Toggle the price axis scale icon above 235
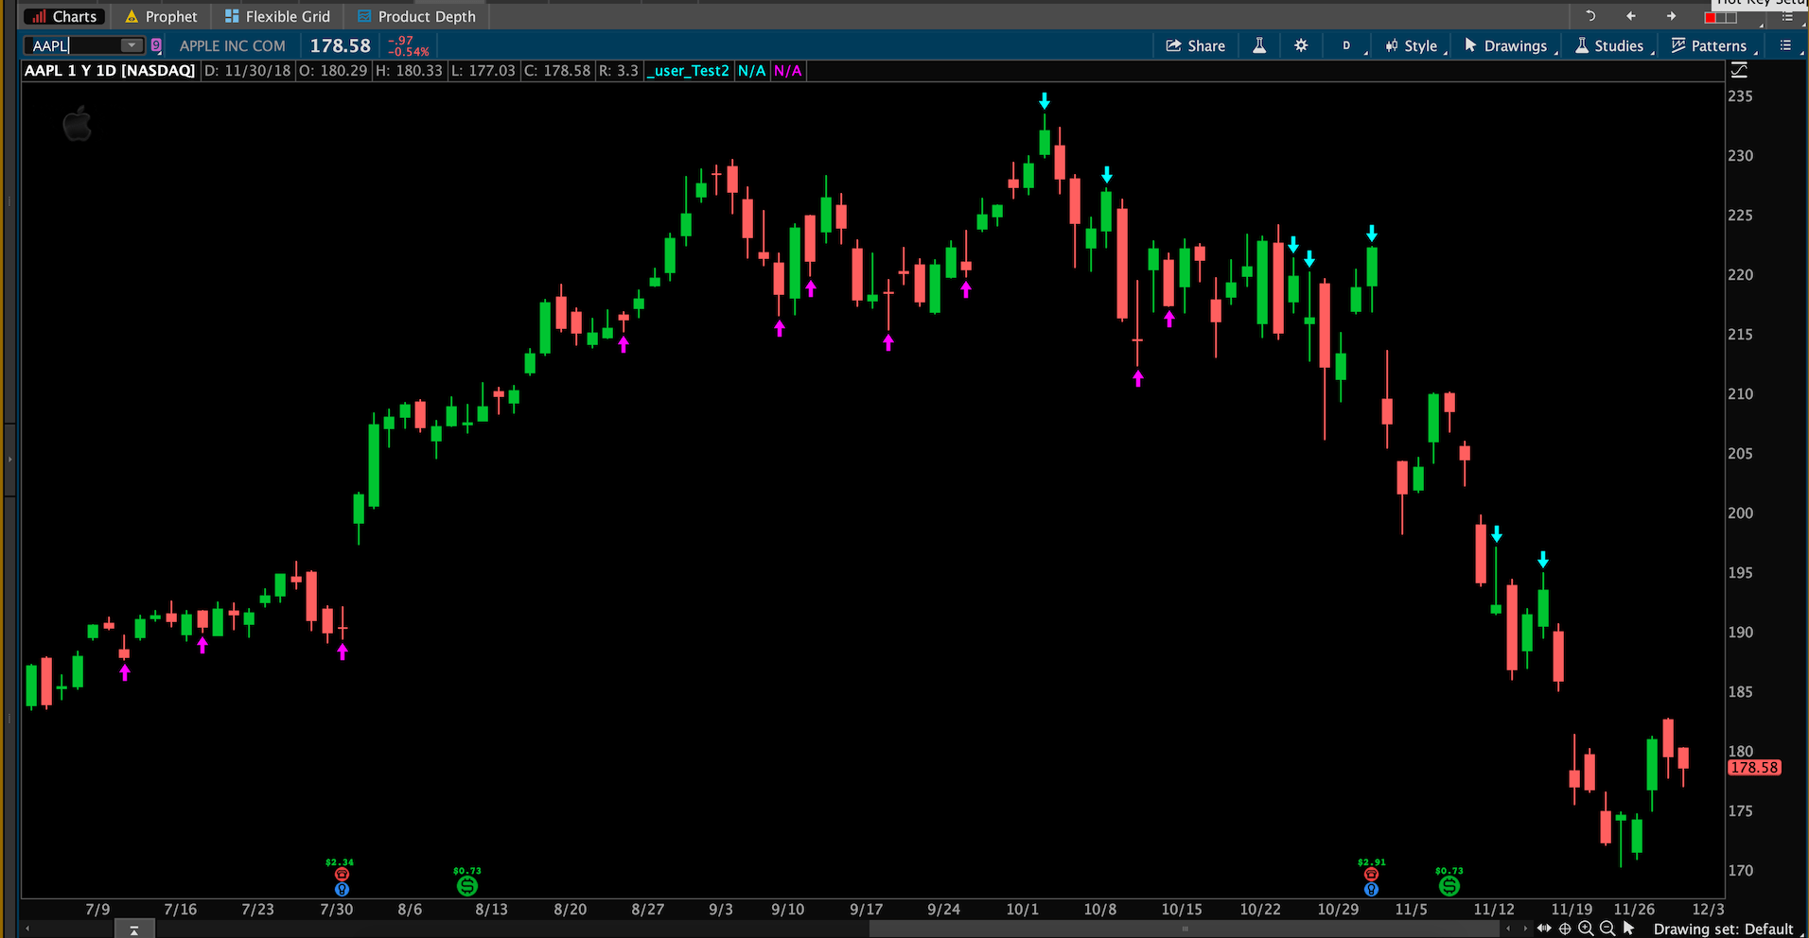1809x938 pixels. (1739, 70)
